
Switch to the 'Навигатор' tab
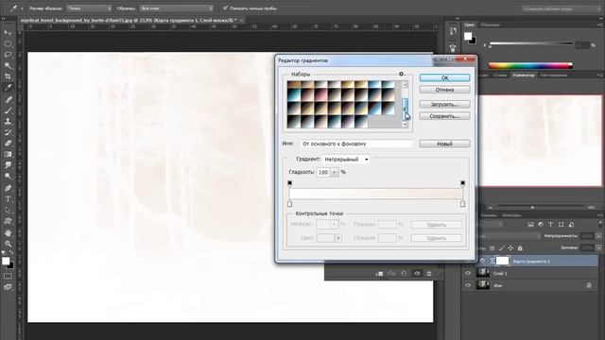click(x=523, y=76)
